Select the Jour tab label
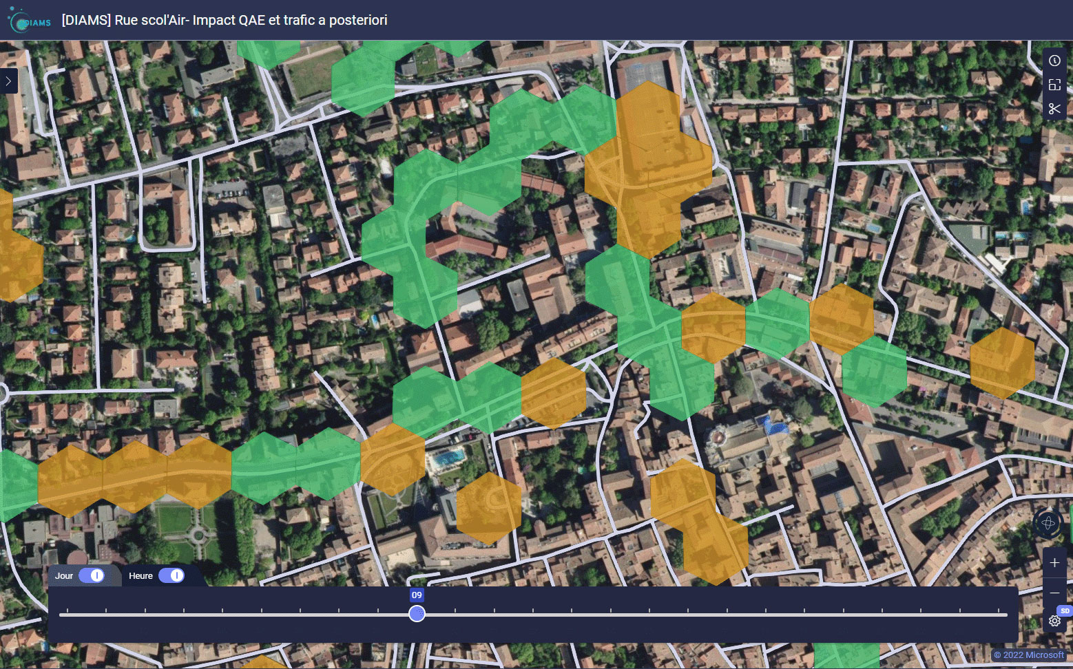This screenshot has height=669, width=1073. pos(64,576)
